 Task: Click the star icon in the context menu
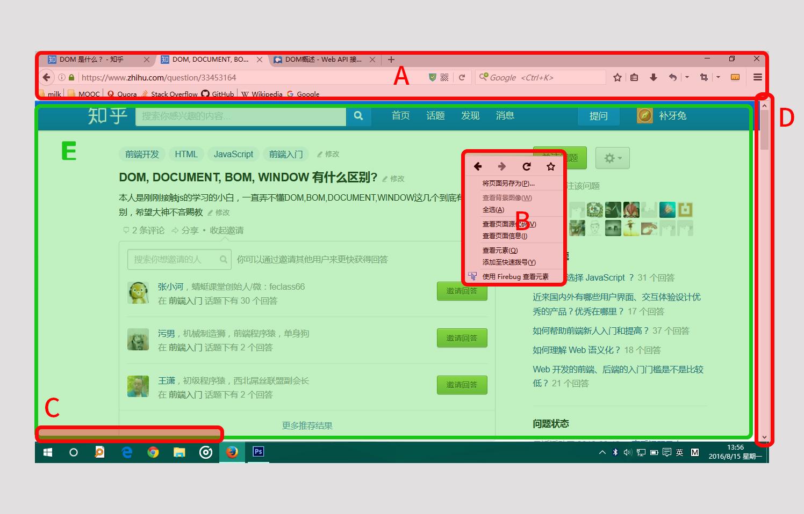550,166
